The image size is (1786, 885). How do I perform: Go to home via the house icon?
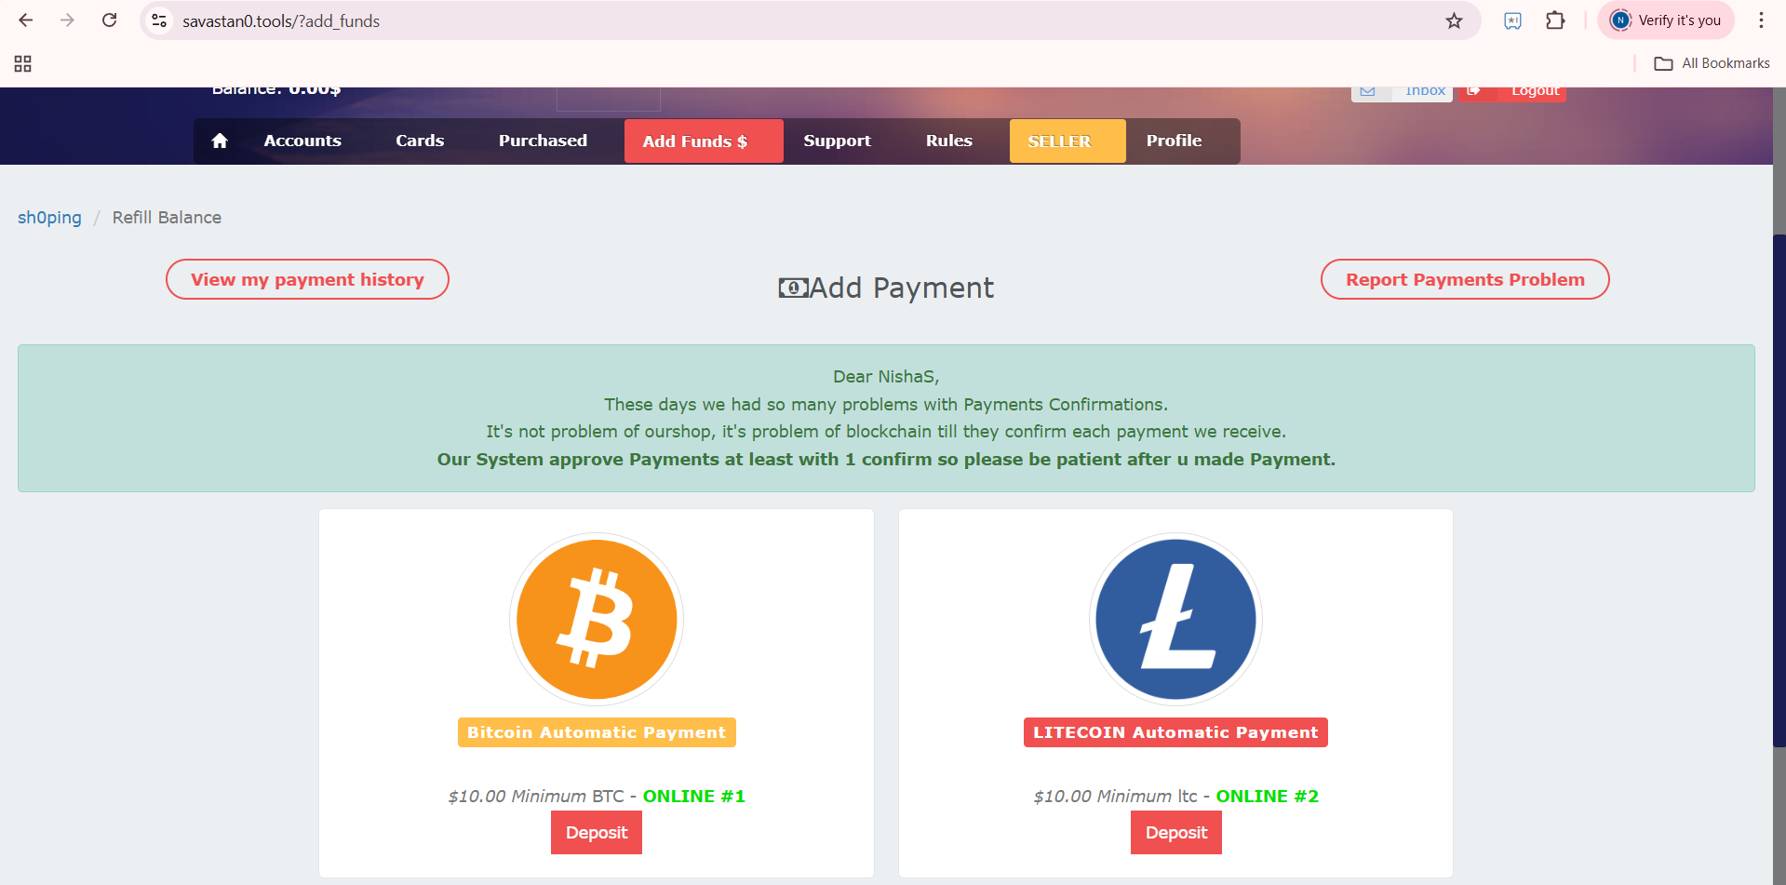220,141
